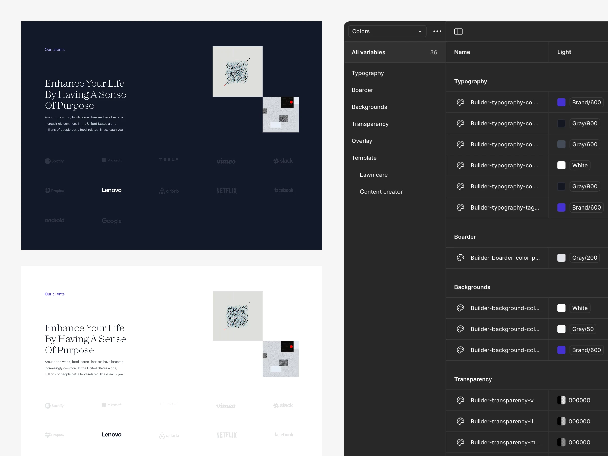Select the Lawn care template item
This screenshot has height=456, width=608.
coord(374,175)
